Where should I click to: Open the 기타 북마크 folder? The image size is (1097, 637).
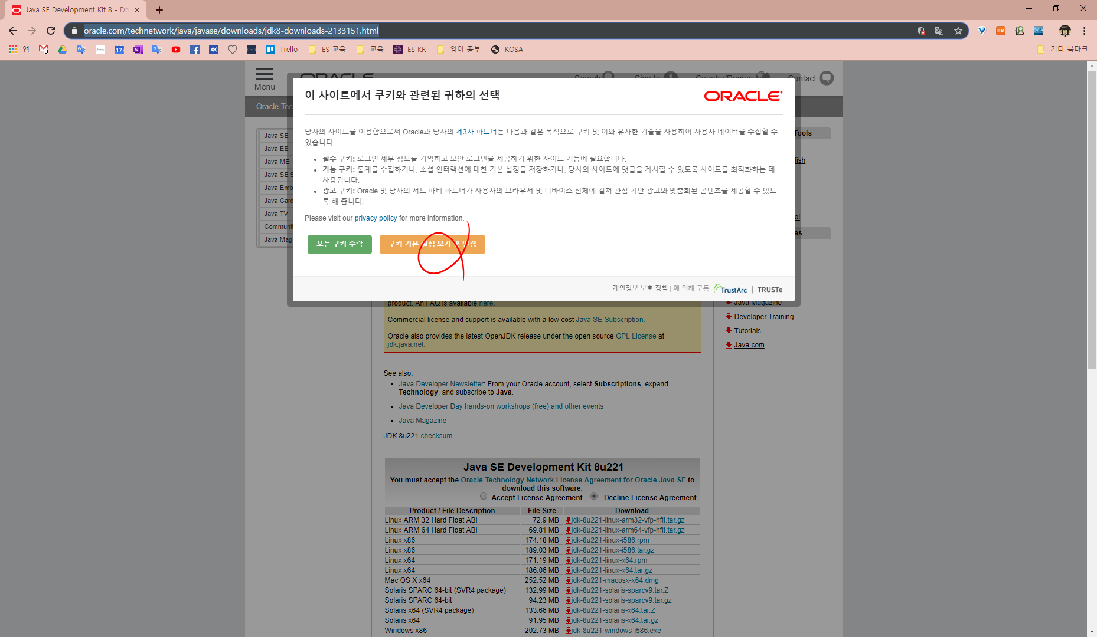(1062, 50)
